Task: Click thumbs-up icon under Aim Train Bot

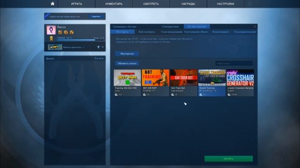Action: (173, 94)
